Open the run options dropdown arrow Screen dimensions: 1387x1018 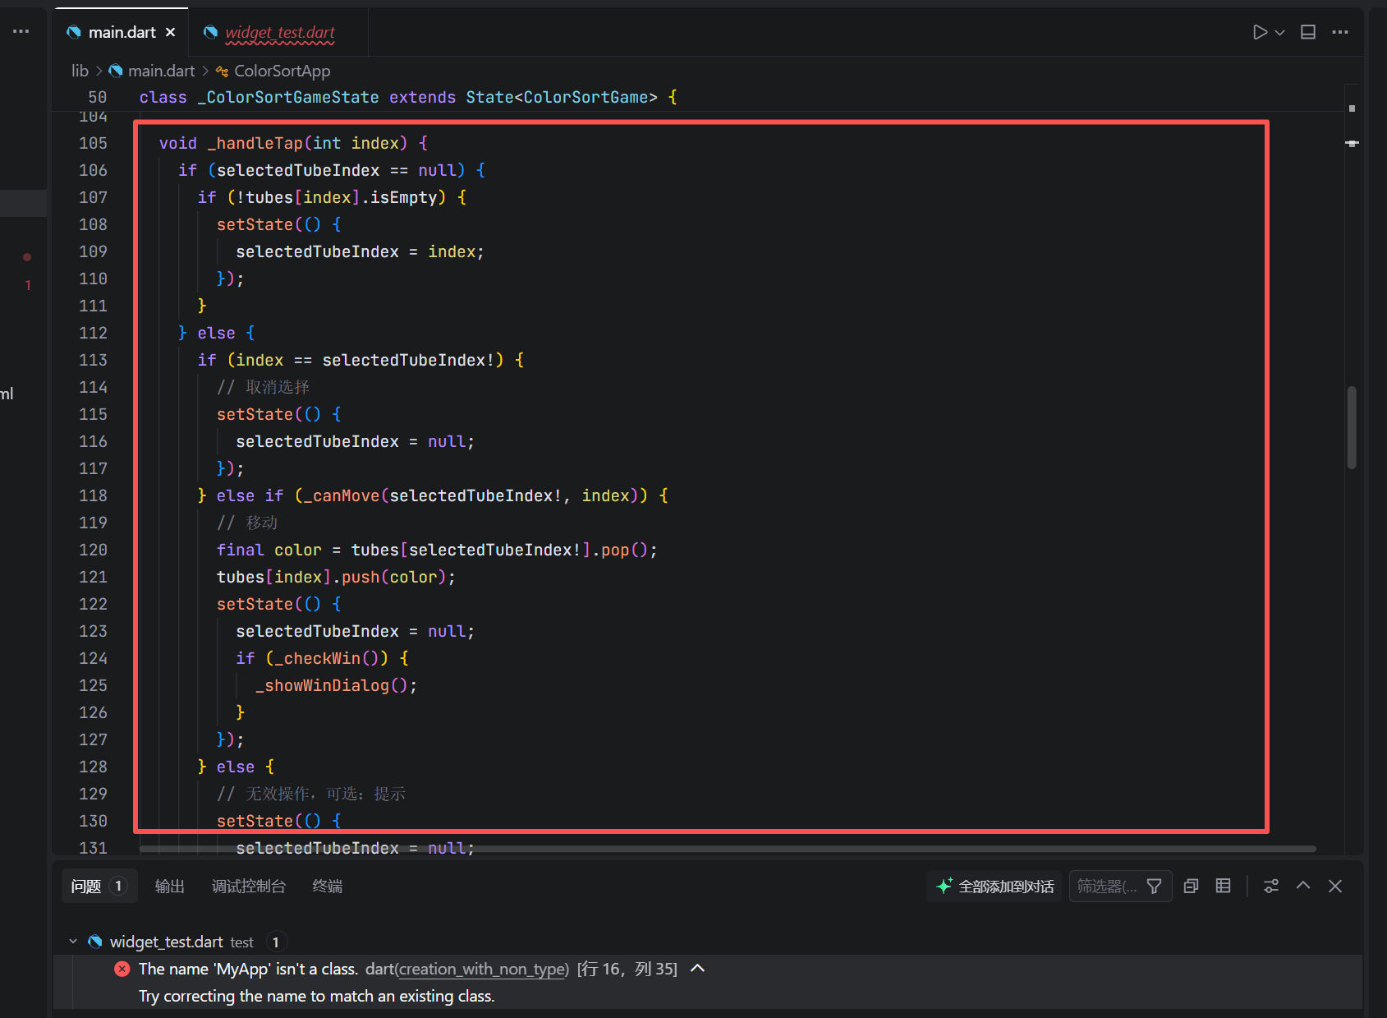coord(1279,33)
